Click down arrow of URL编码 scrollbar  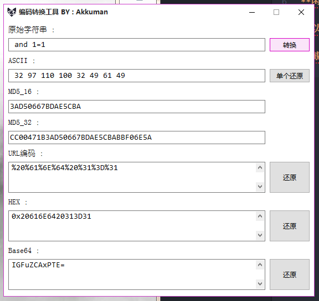pyautogui.click(x=260, y=187)
